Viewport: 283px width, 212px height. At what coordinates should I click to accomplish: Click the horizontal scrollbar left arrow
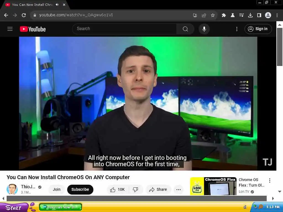tap(3, 198)
